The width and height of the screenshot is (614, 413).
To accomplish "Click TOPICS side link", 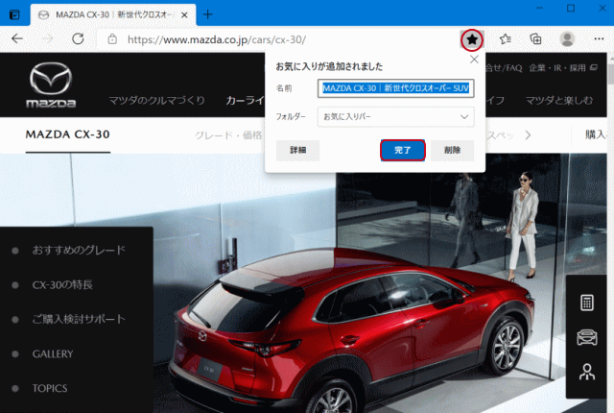I will [50, 388].
